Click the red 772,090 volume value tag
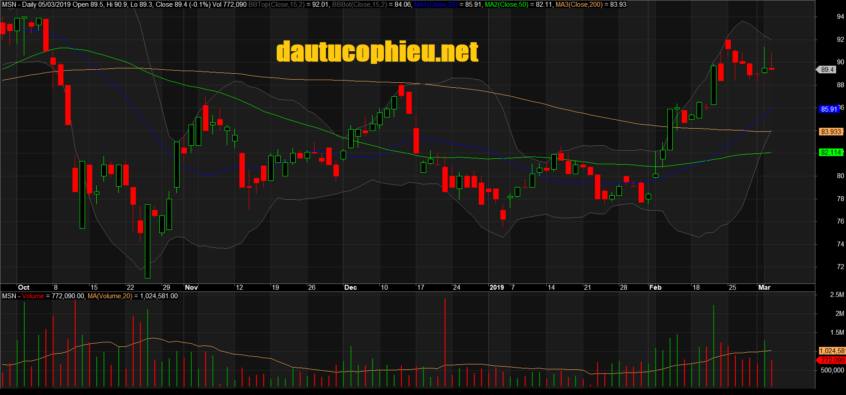This screenshot has width=846, height=395. [832, 360]
